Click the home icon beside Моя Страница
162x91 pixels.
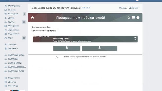click(x=6, y=6)
